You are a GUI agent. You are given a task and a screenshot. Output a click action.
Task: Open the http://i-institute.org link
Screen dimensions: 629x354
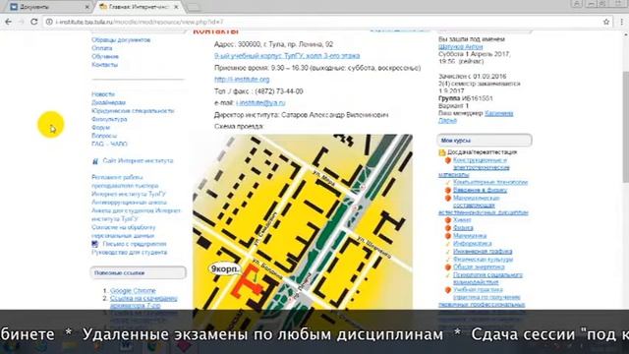click(242, 80)
